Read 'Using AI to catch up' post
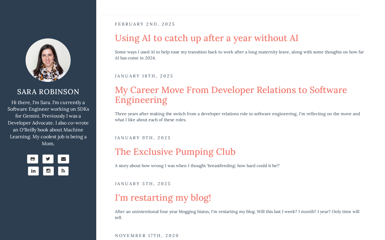 click(207, 38)
